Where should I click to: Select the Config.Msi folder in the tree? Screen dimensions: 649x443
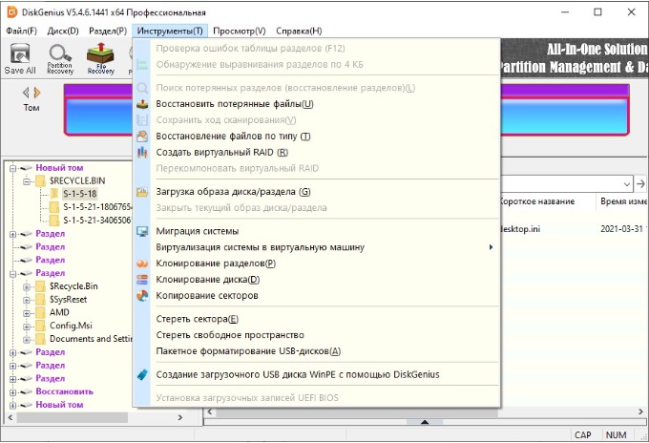[73, 326]
